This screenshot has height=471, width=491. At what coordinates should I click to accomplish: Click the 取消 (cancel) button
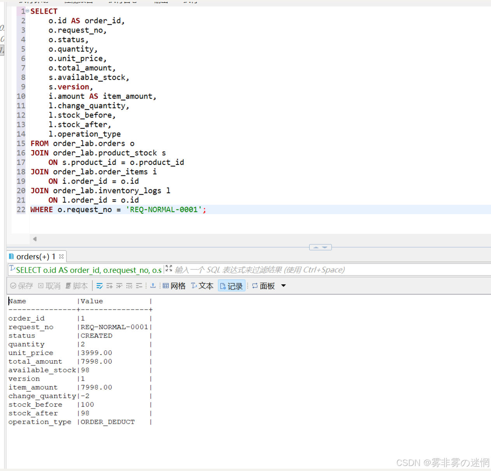pos(49,286)
